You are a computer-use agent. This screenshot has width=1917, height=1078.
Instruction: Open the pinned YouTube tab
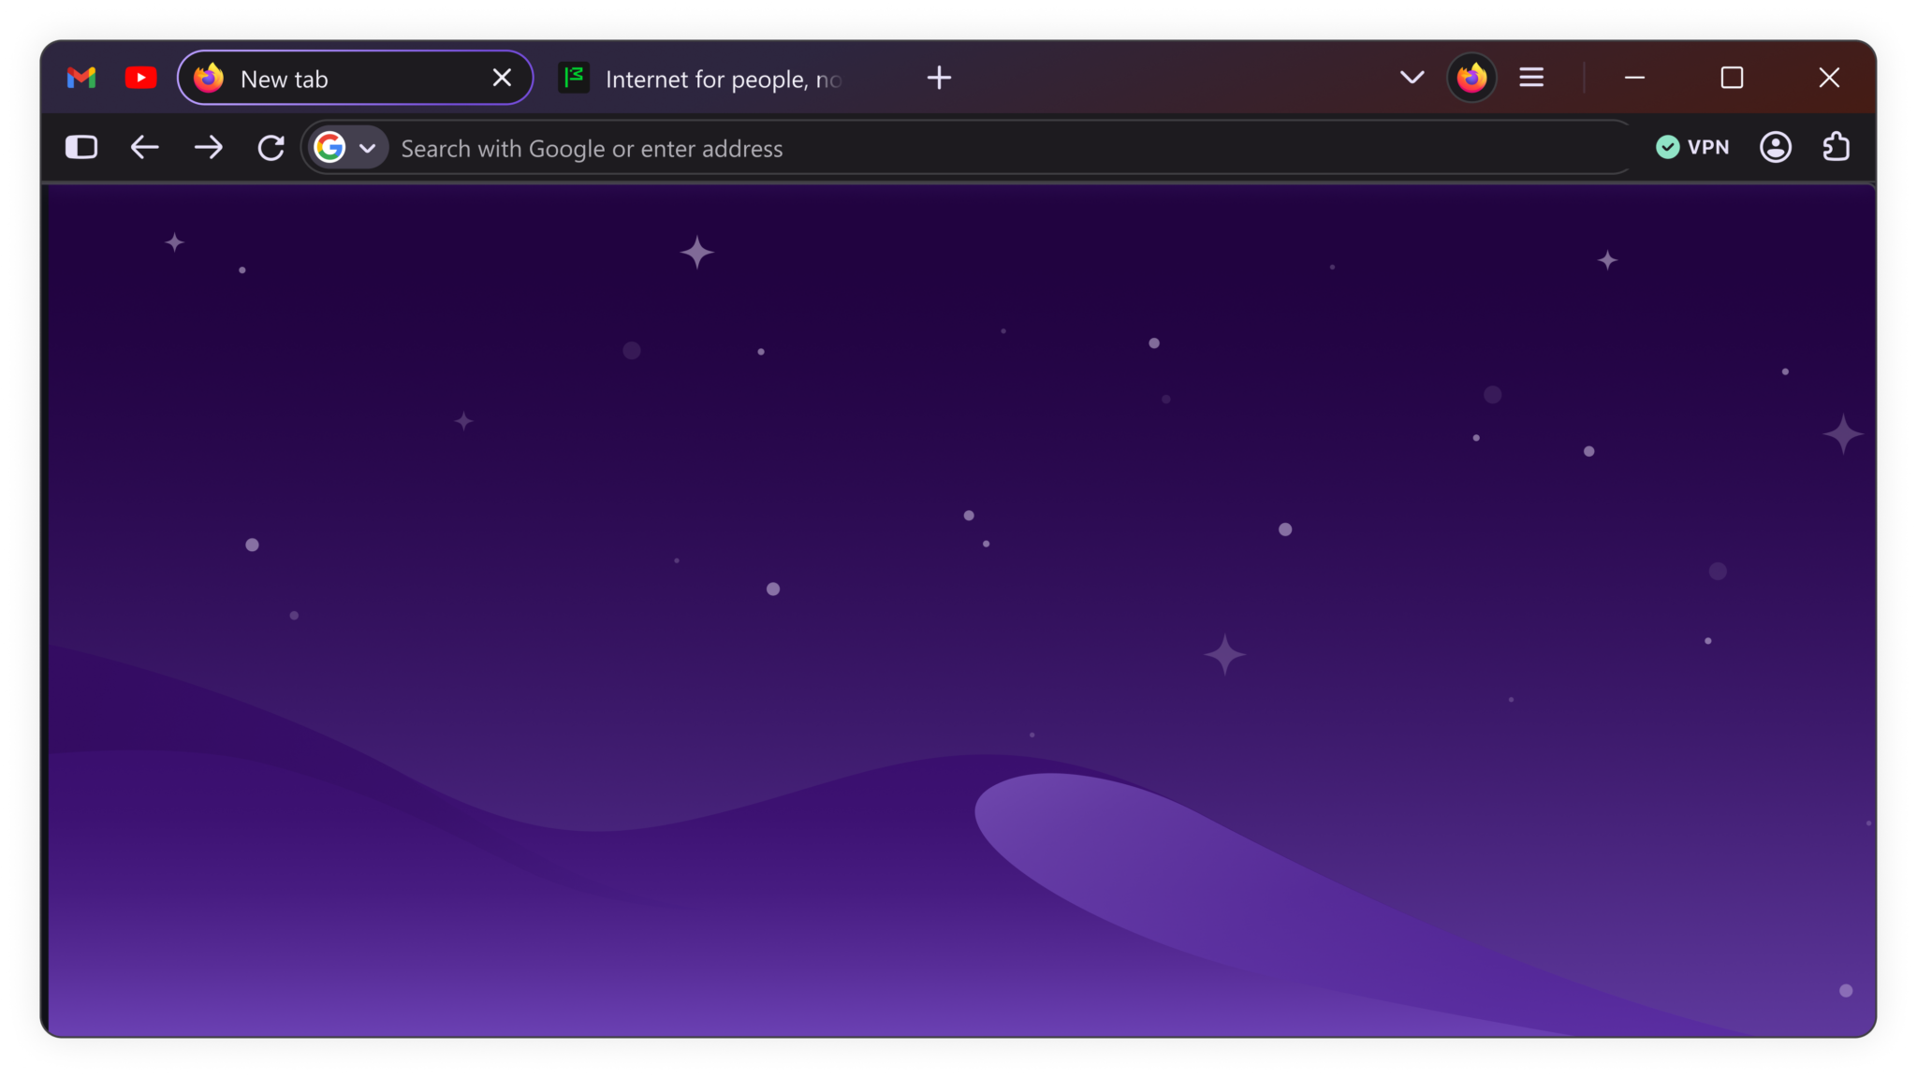pyautogui.click(x=140, y=78)
